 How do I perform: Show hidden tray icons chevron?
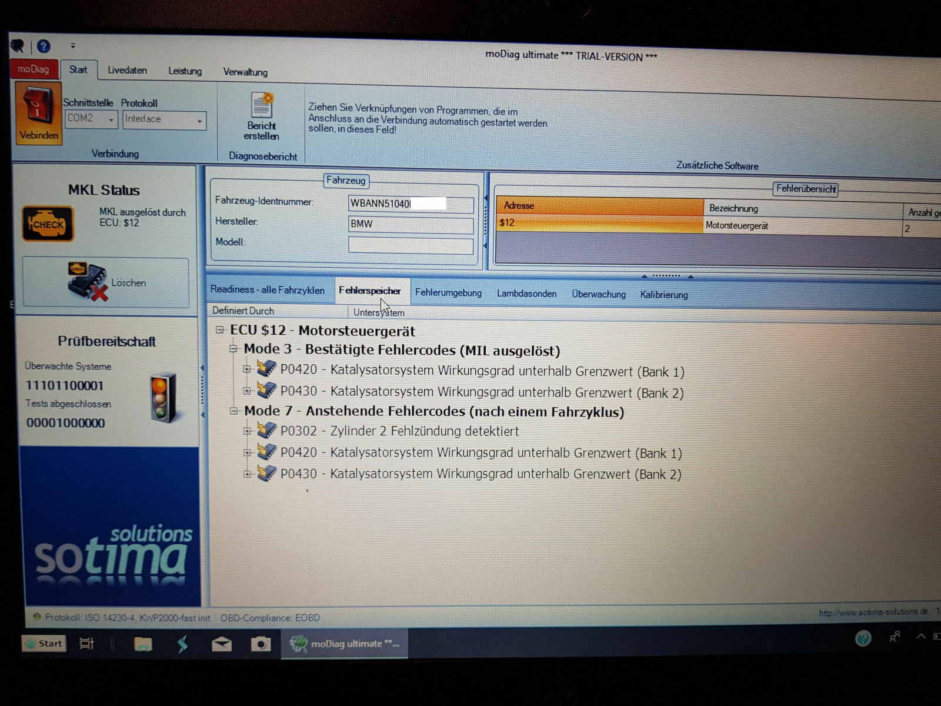[921, 636]
